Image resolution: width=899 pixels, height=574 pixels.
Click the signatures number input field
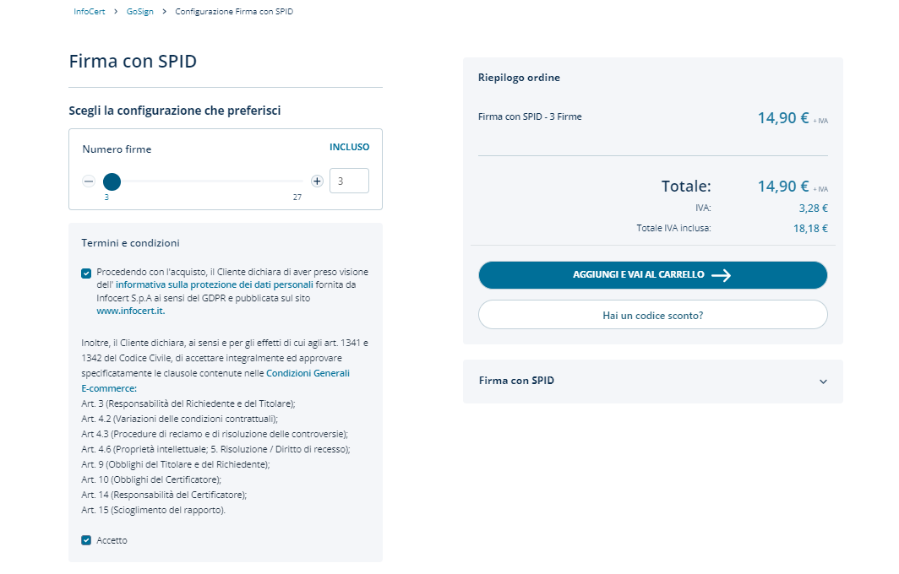349,181
